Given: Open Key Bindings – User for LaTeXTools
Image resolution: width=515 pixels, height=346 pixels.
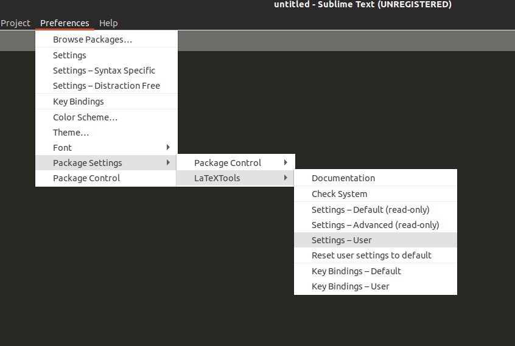Looking at the screenshot, I should click(376, 286).
